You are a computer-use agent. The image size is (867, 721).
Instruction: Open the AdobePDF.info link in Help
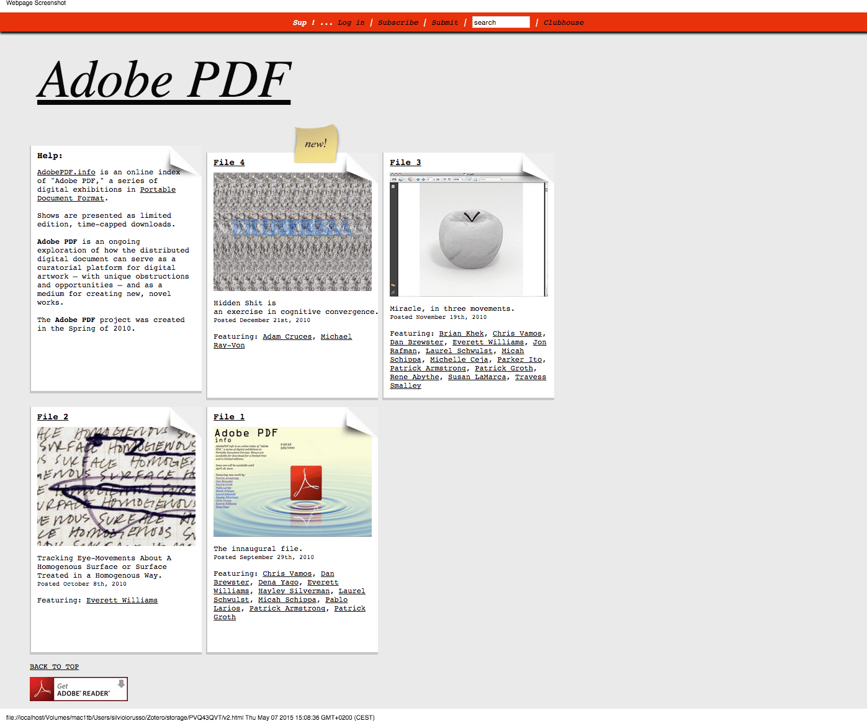point(66,172)
